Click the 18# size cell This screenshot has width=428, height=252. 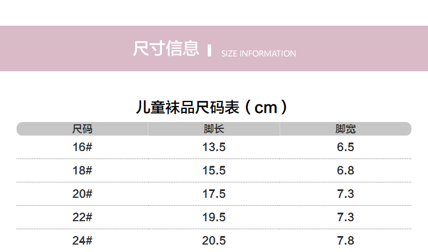pyautogui.click(x=82, y=170)
